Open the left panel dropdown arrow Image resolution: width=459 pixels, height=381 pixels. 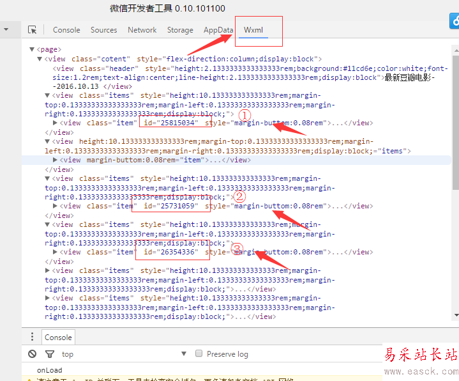tap(6, 29)
